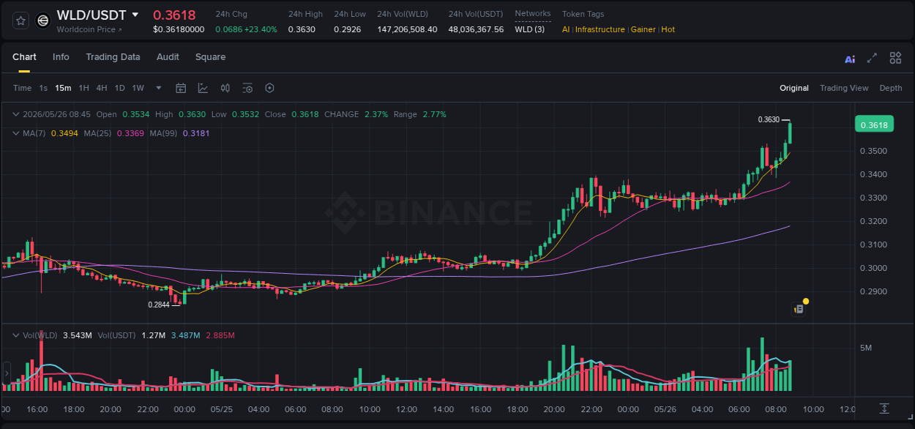Expand chart to fullscreen with arrows icon
Image resolution: width=915 pixels, height=429 pixels.
click(872, 58)
